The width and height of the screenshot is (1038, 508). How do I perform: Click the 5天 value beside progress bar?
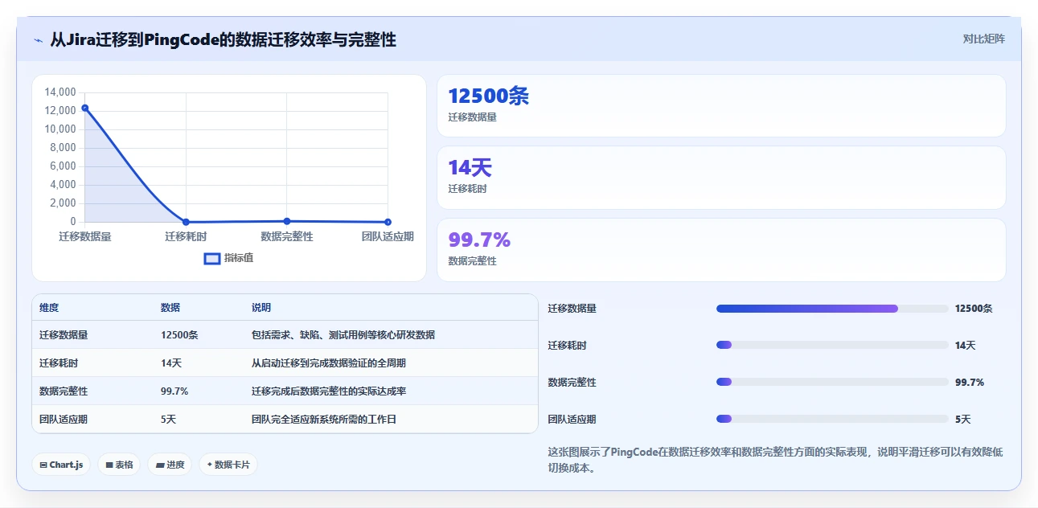tap(963, 420)
